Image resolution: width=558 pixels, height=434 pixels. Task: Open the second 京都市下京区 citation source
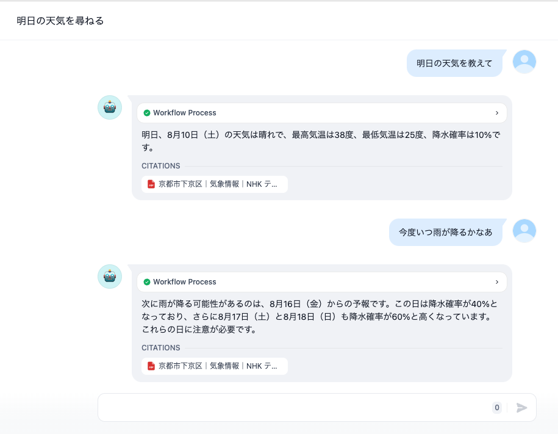point(218,366)
